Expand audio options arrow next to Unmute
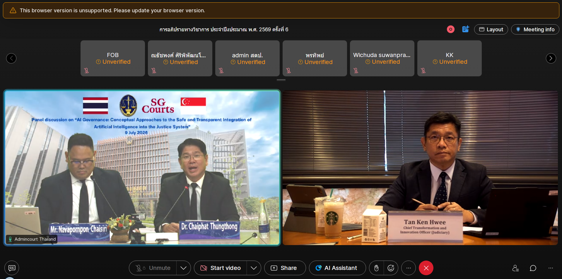562x279 pixels. (184, 268)
